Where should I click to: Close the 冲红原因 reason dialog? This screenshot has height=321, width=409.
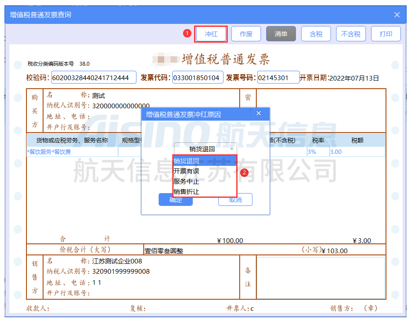[x=258, y=113]
